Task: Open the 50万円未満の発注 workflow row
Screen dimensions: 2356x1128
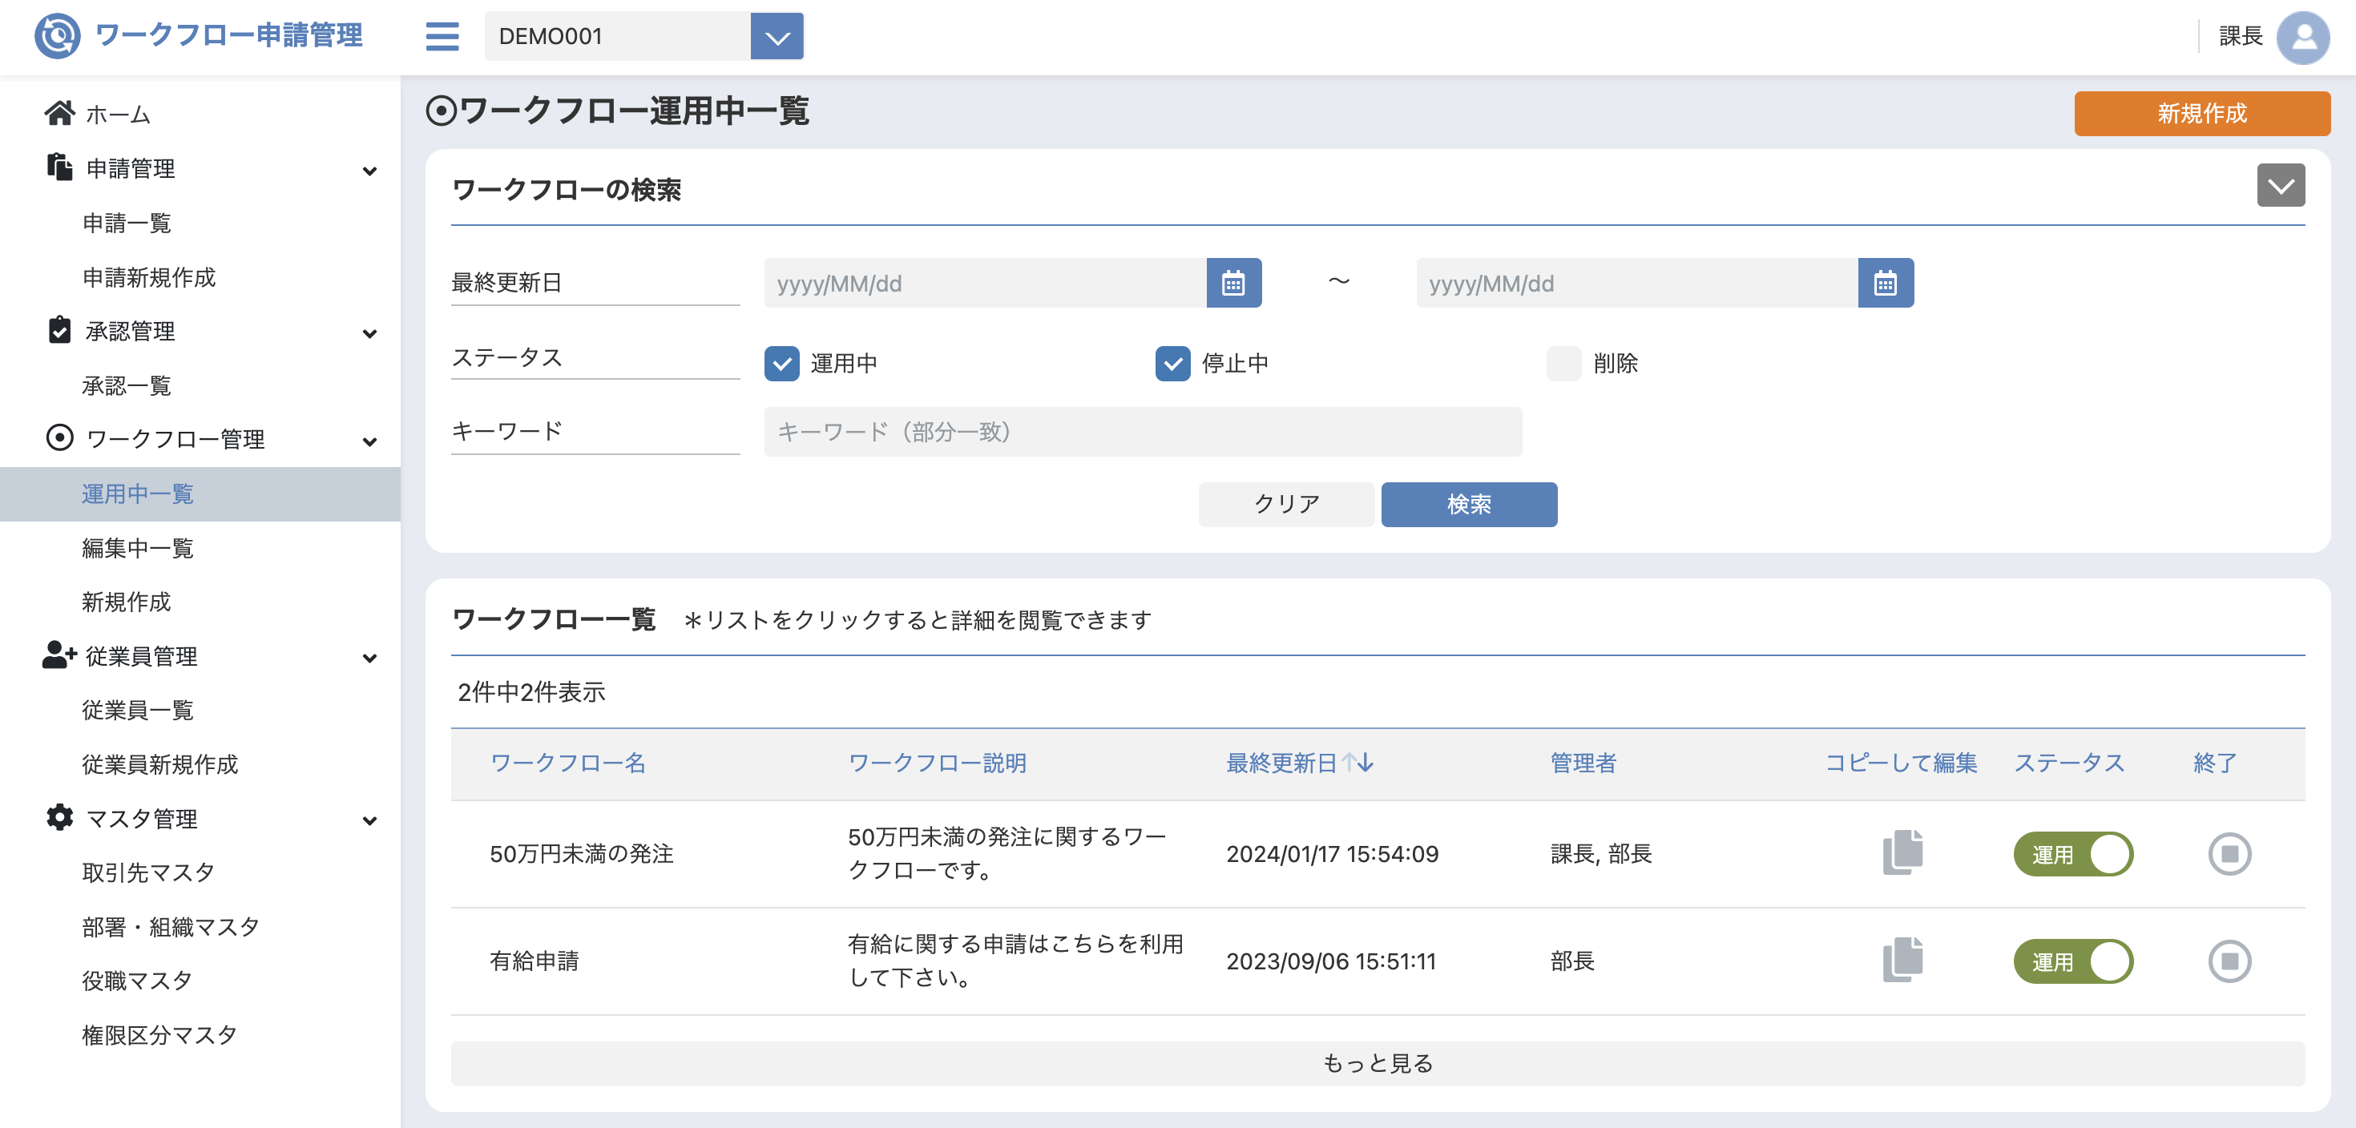Action: [1378, 854]
